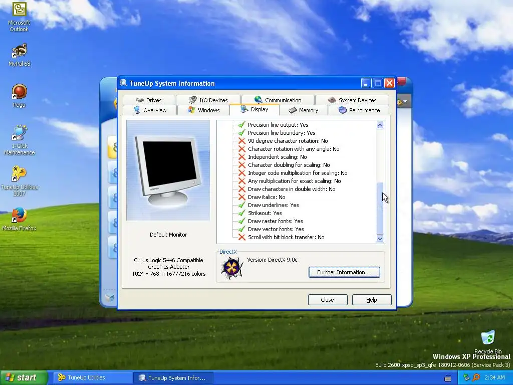Close TuneUp System Information via title bar X
513x385 pixels.
pyautogui.click(x=389, y=83)
